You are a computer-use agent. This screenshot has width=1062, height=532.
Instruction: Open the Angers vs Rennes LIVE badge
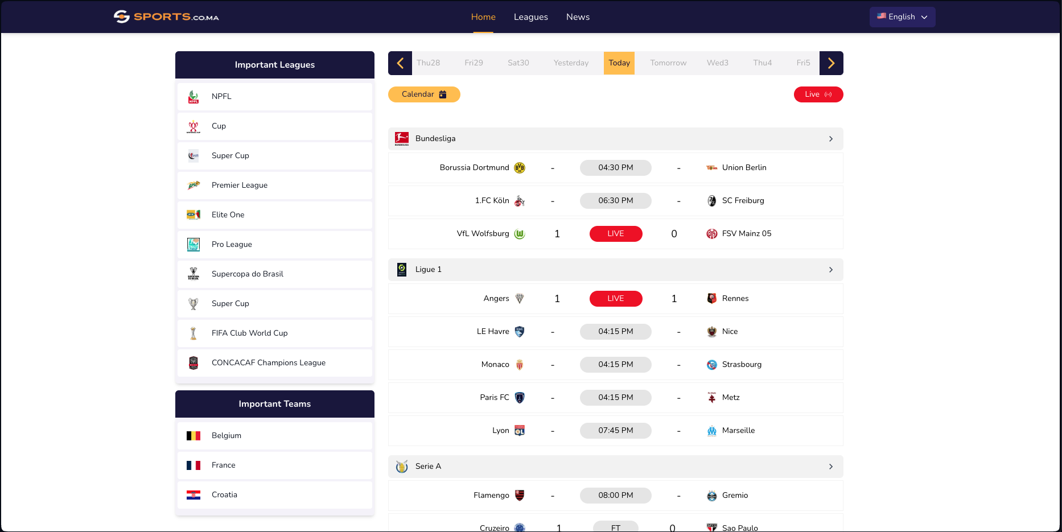click(x=616, y=299)
